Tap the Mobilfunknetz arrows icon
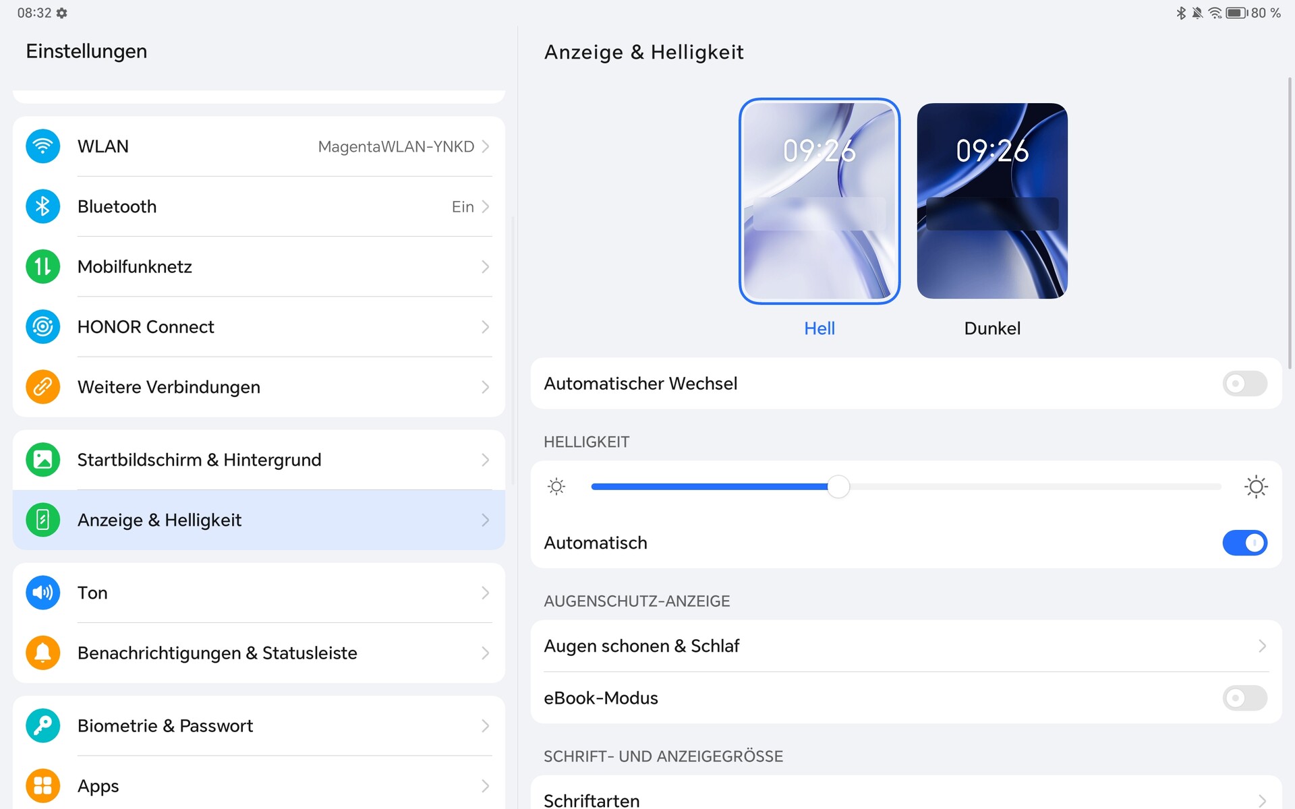This screenshot has height=809, width=1295. click(42, 266)
